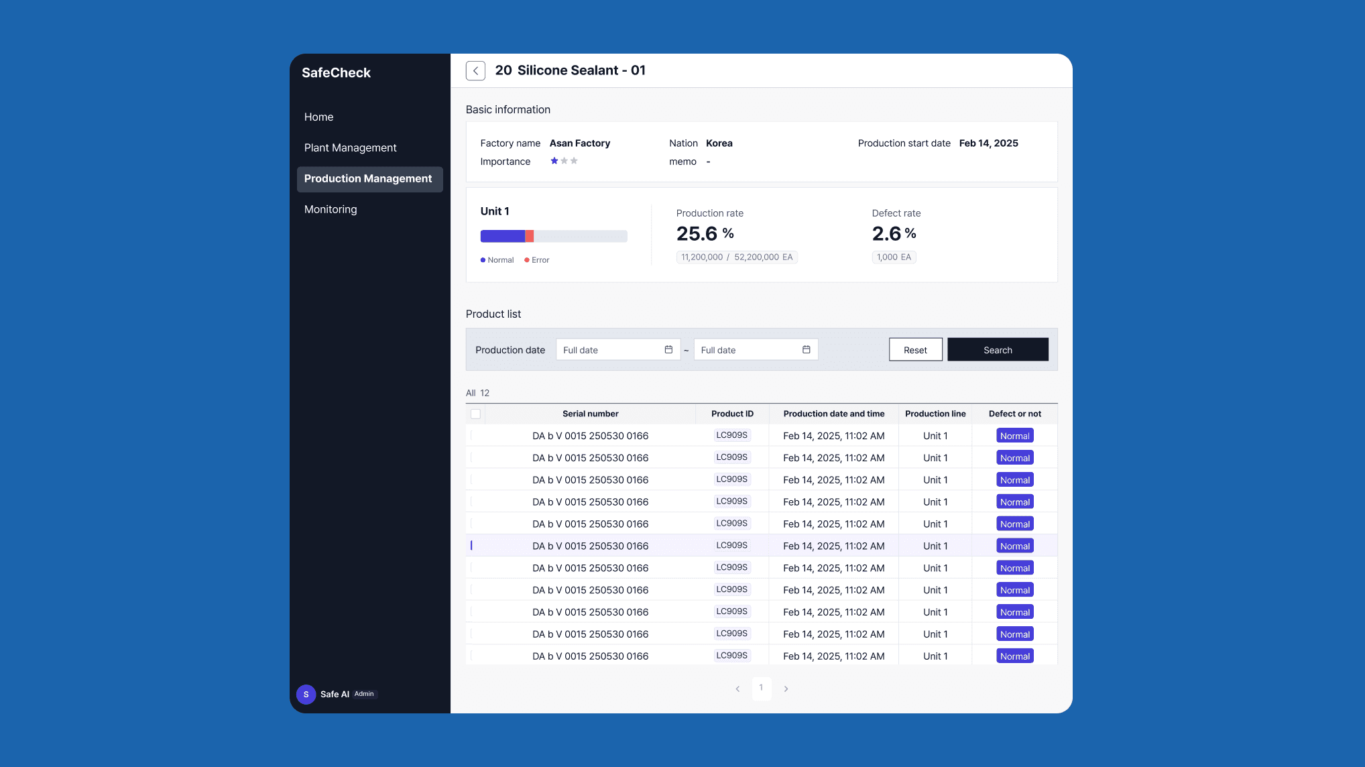
Task: Click the second gray Importance star
Action: coord(574,161)
